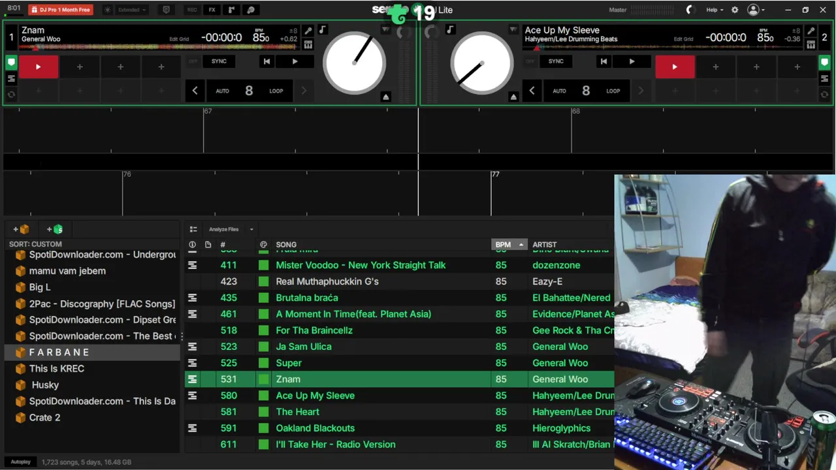
Task: Add a new crate with plus crate icon
Action: pyautogui.click(x=21, y=229)
